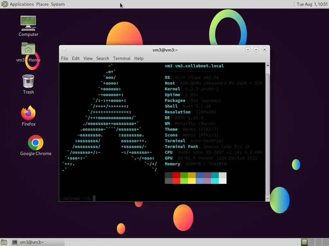The height and width of the screenshot is (246, 329).
Task: Click the light purple block in neofetch palette
Action: click(x=207, y=181)
